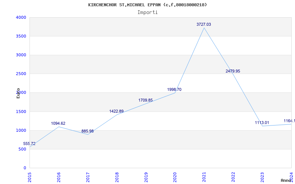
Task: Select the 555.72 data label
Action: (x=29, y=144)
